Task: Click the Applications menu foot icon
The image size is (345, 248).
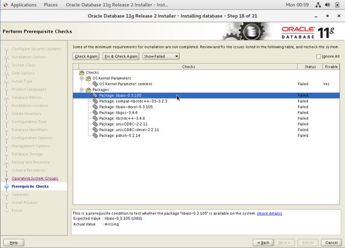Action: click(6, 5)
